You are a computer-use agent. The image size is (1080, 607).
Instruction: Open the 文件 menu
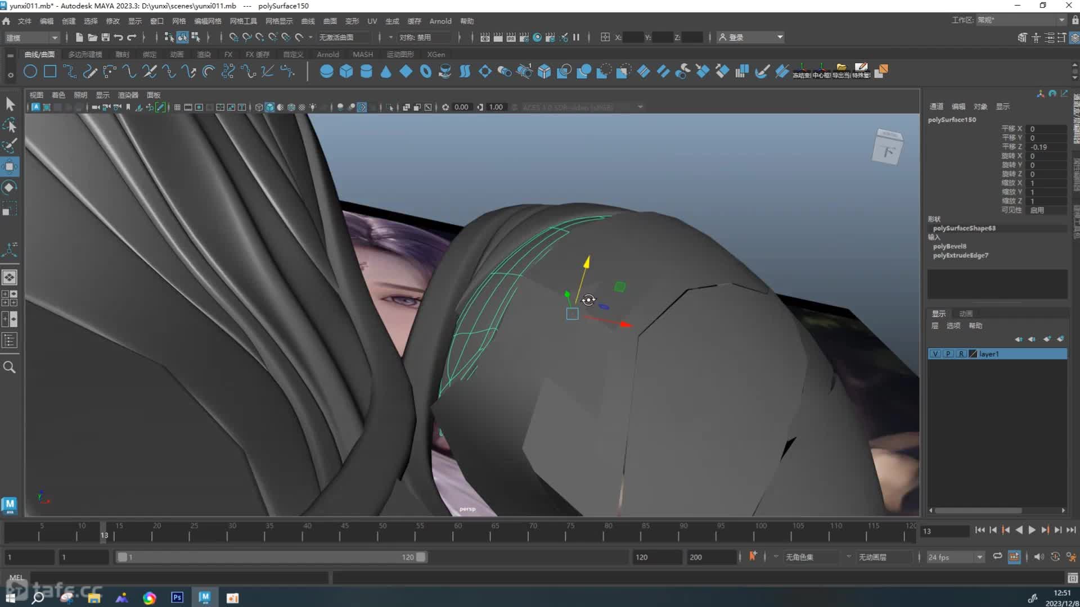click(25, 21)
